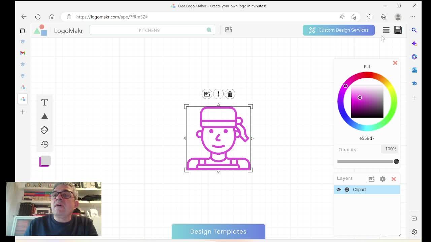The height and width of the screenshot is (242, 431).
Task: Open Layers panel settings gear
Action: (383, 179)
